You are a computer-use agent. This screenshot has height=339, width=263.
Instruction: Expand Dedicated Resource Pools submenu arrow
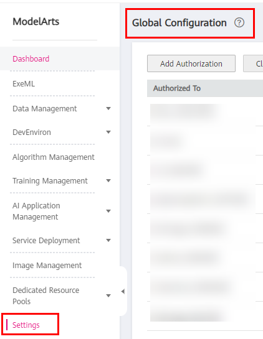(x=108, y=295)
